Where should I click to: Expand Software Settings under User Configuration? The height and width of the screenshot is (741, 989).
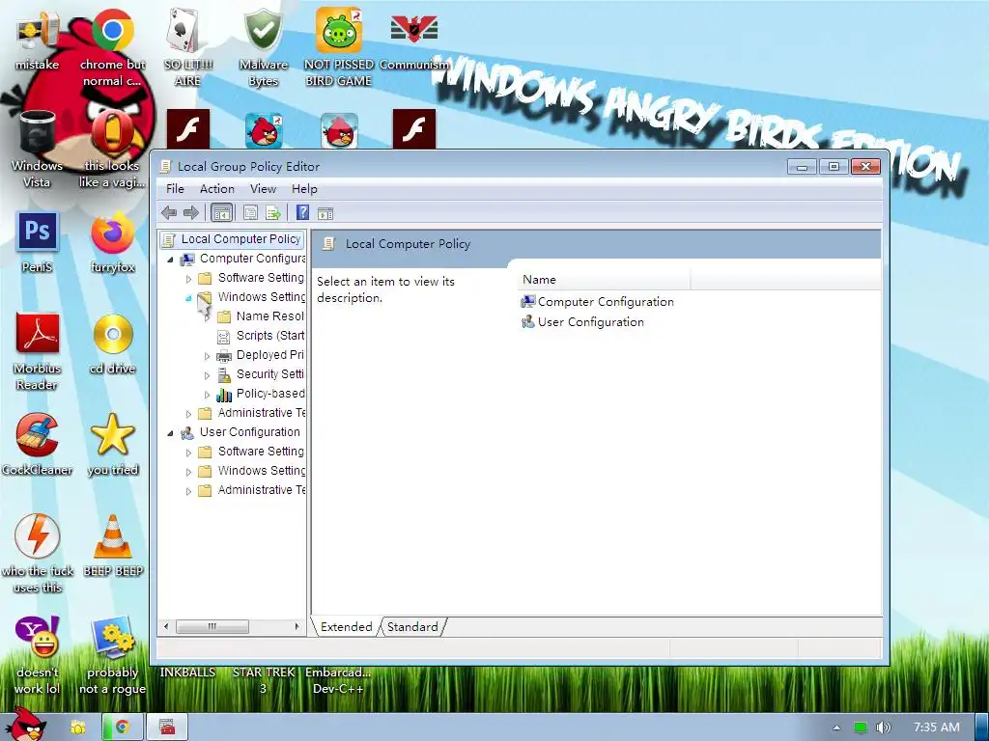tap(188, 453)
